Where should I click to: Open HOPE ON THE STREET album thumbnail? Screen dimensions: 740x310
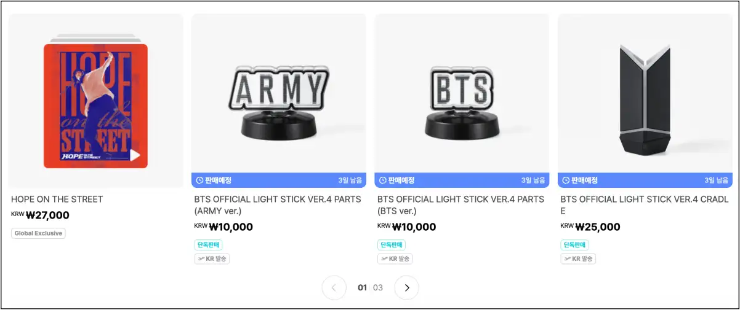point(95,106)
